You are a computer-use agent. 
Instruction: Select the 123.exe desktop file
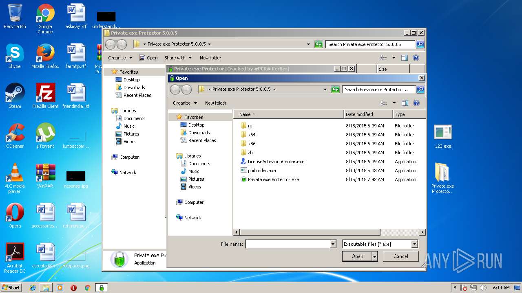pyautogui.click(x=442, y=136)
